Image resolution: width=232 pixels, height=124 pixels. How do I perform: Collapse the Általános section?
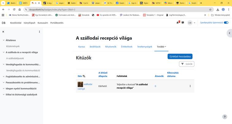(4, 40)
